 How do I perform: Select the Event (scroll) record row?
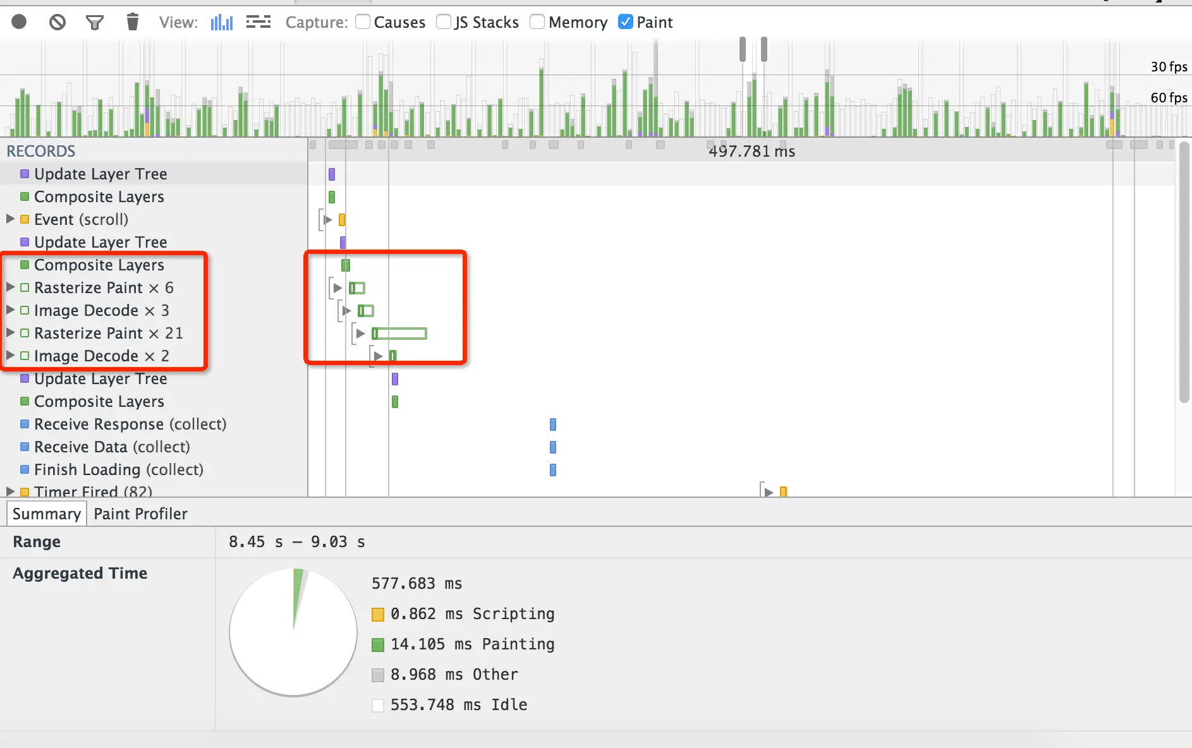(x=154, y=219)
